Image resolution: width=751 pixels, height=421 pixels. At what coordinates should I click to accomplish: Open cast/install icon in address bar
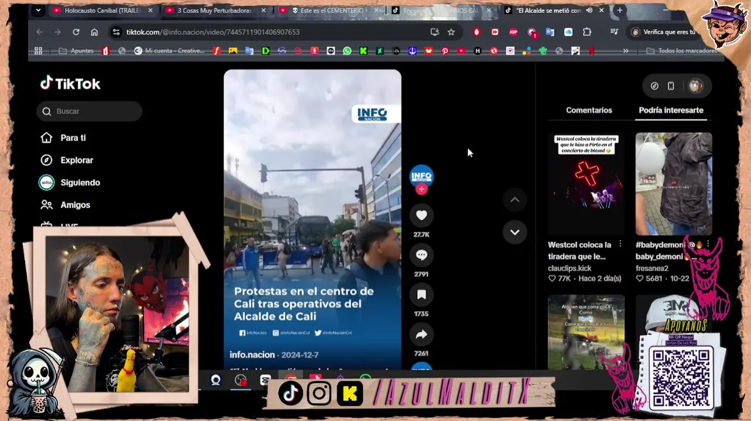coord(434,32)
